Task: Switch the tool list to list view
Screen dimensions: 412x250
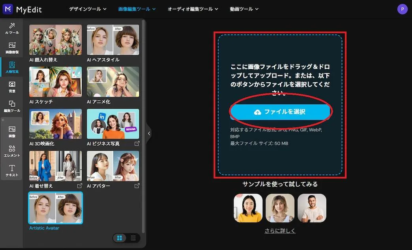Action: pyautogui.click(x=133, y=238)
